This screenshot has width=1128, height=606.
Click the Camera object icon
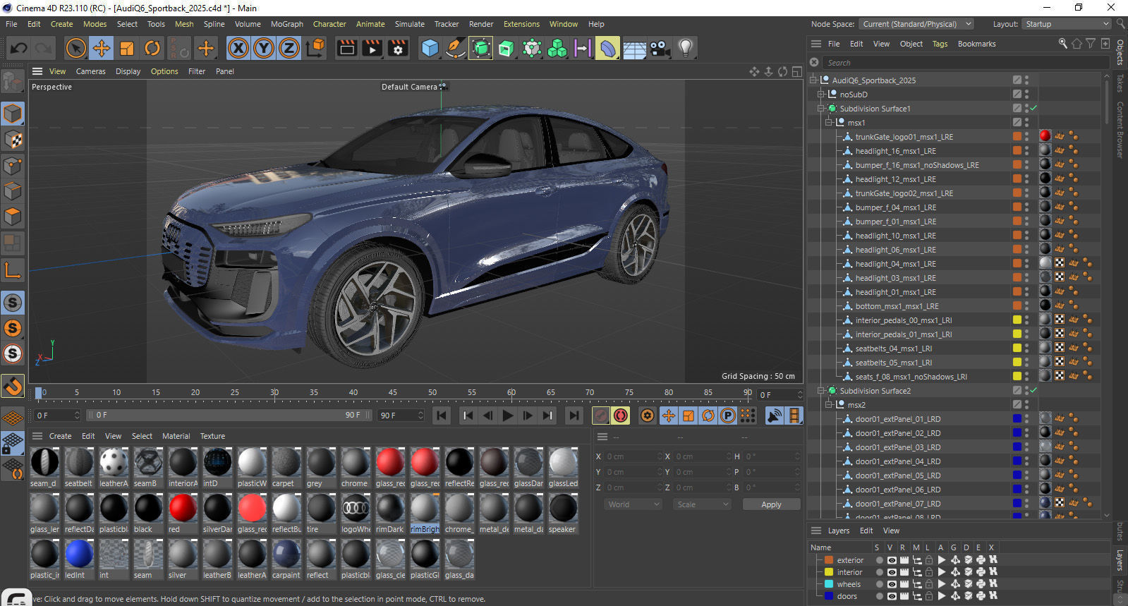tap(660, 48)
